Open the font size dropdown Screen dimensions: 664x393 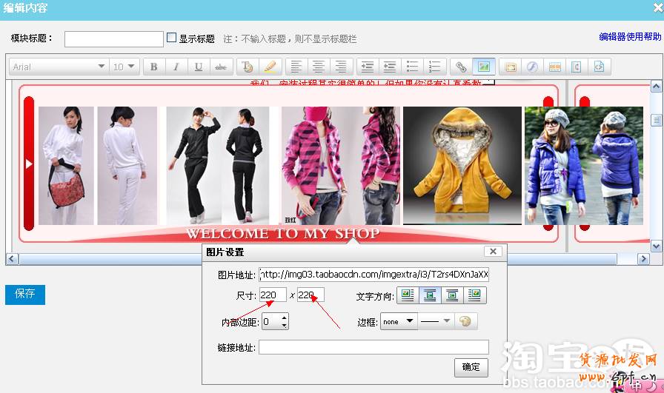point(124,67)
